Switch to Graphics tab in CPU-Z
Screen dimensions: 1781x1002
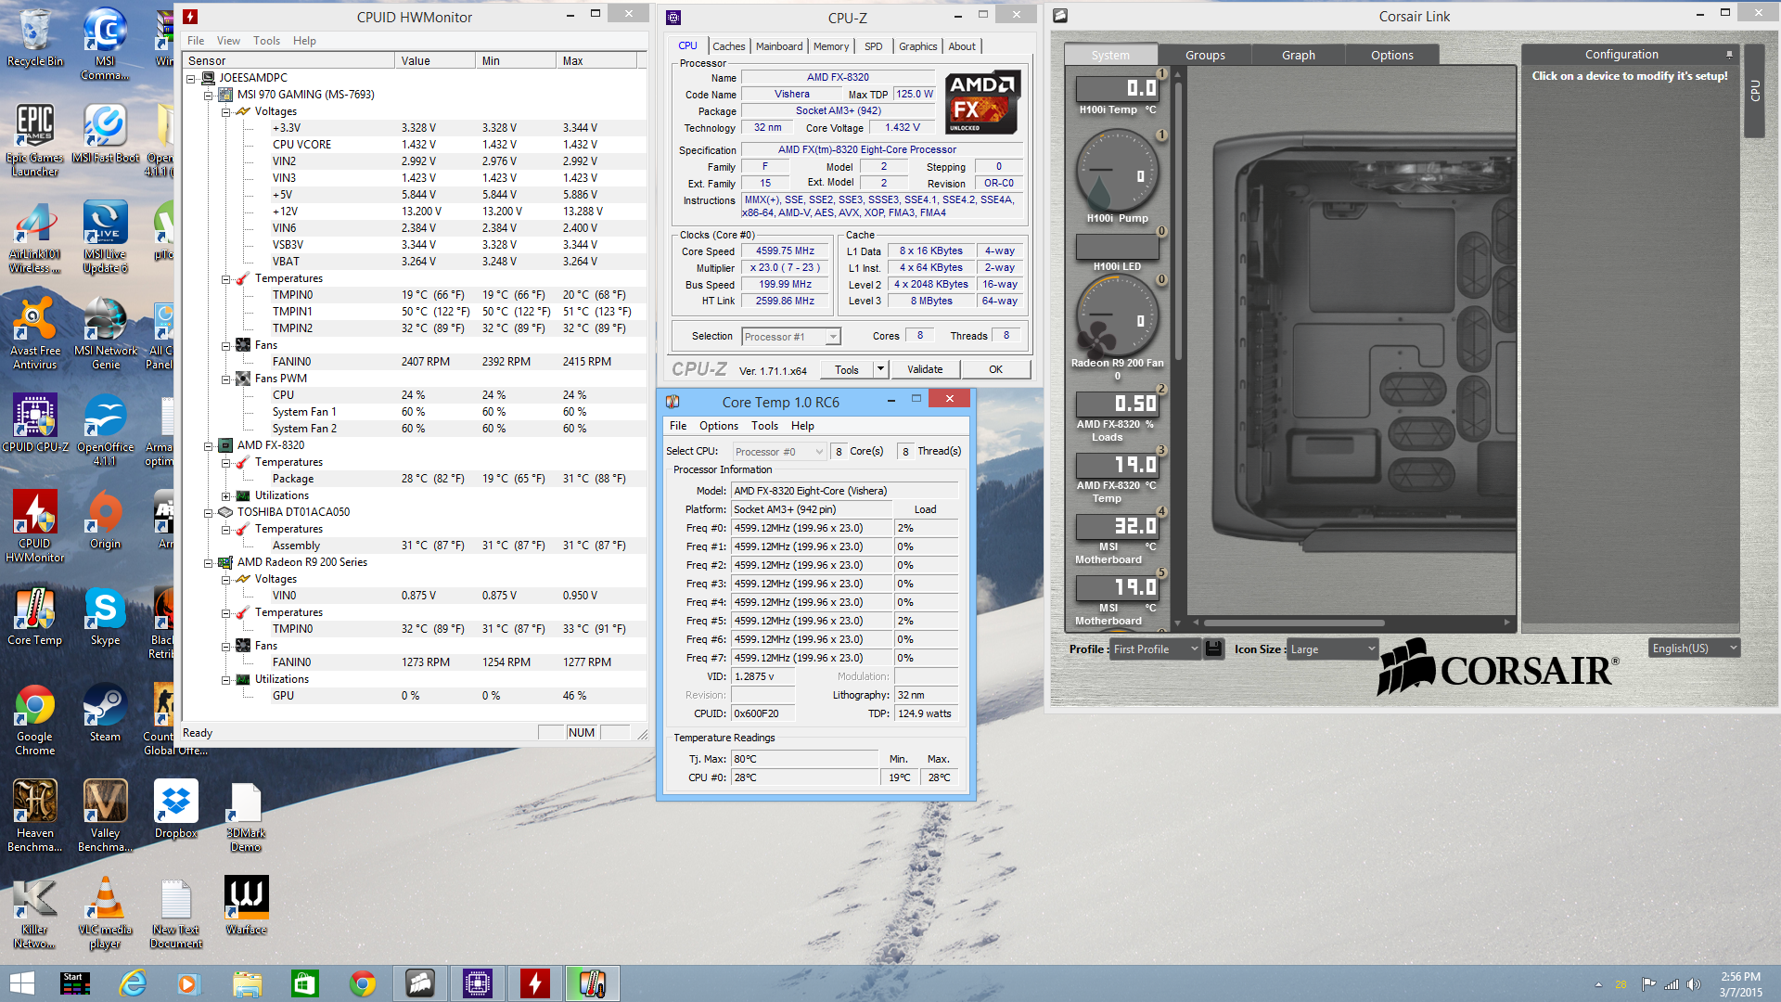[917, 46]
